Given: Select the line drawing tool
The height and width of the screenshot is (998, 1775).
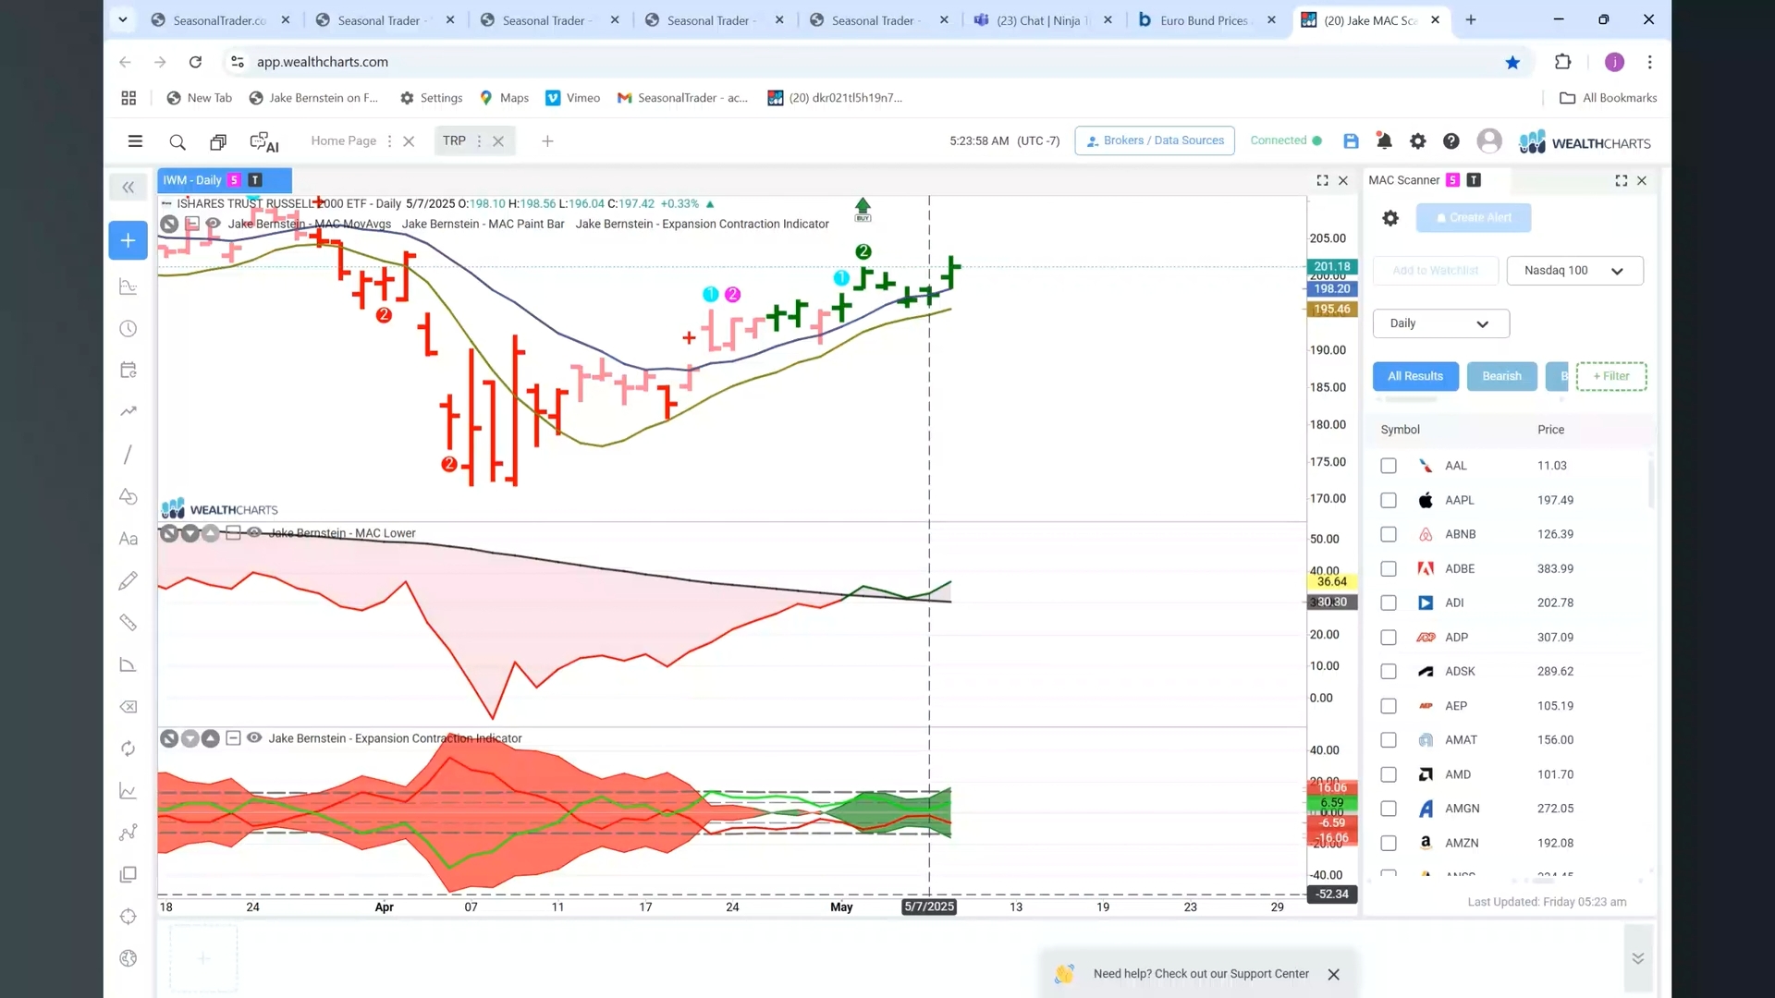Looking at the screenshot, I should [129, 455].
